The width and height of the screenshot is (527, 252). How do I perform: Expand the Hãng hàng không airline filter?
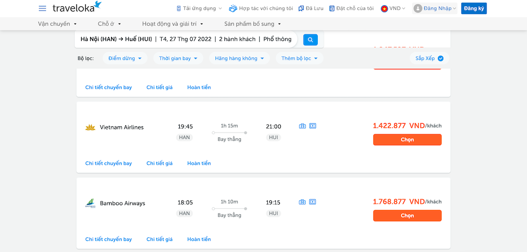pos(239,58)
